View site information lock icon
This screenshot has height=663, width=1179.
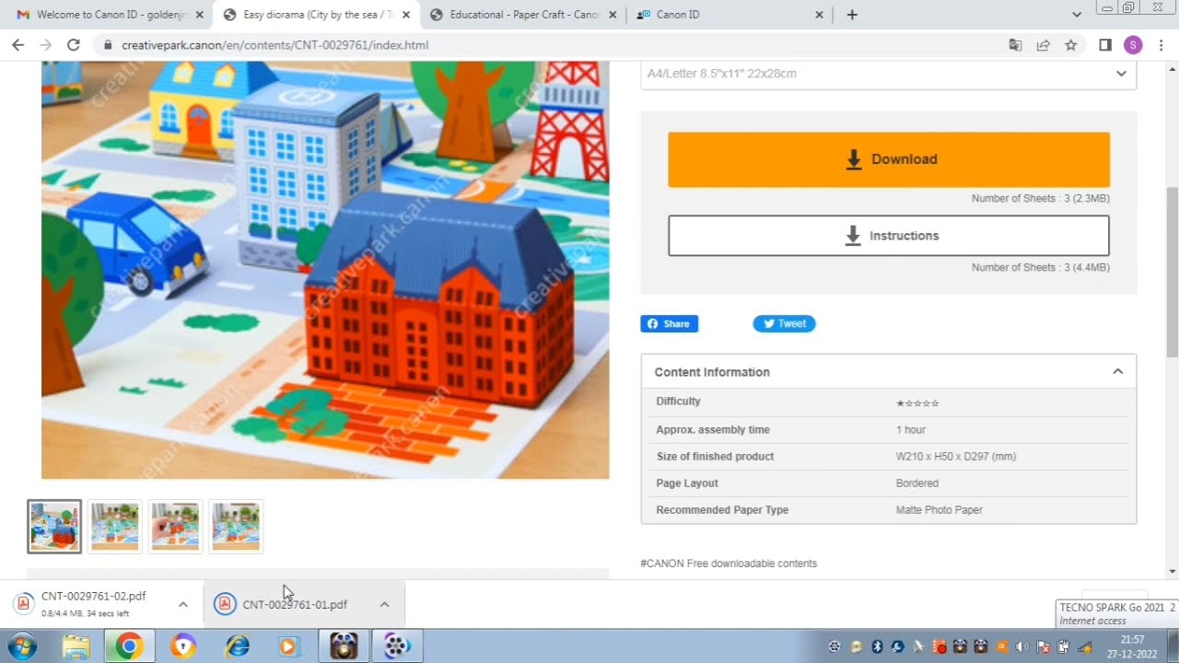tap(108, 45)
